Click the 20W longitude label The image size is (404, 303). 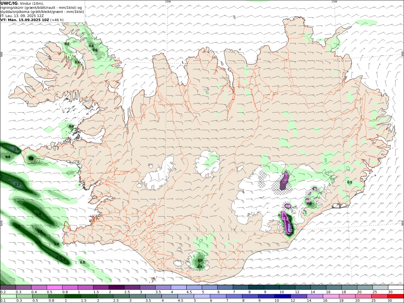pos(168,2)
